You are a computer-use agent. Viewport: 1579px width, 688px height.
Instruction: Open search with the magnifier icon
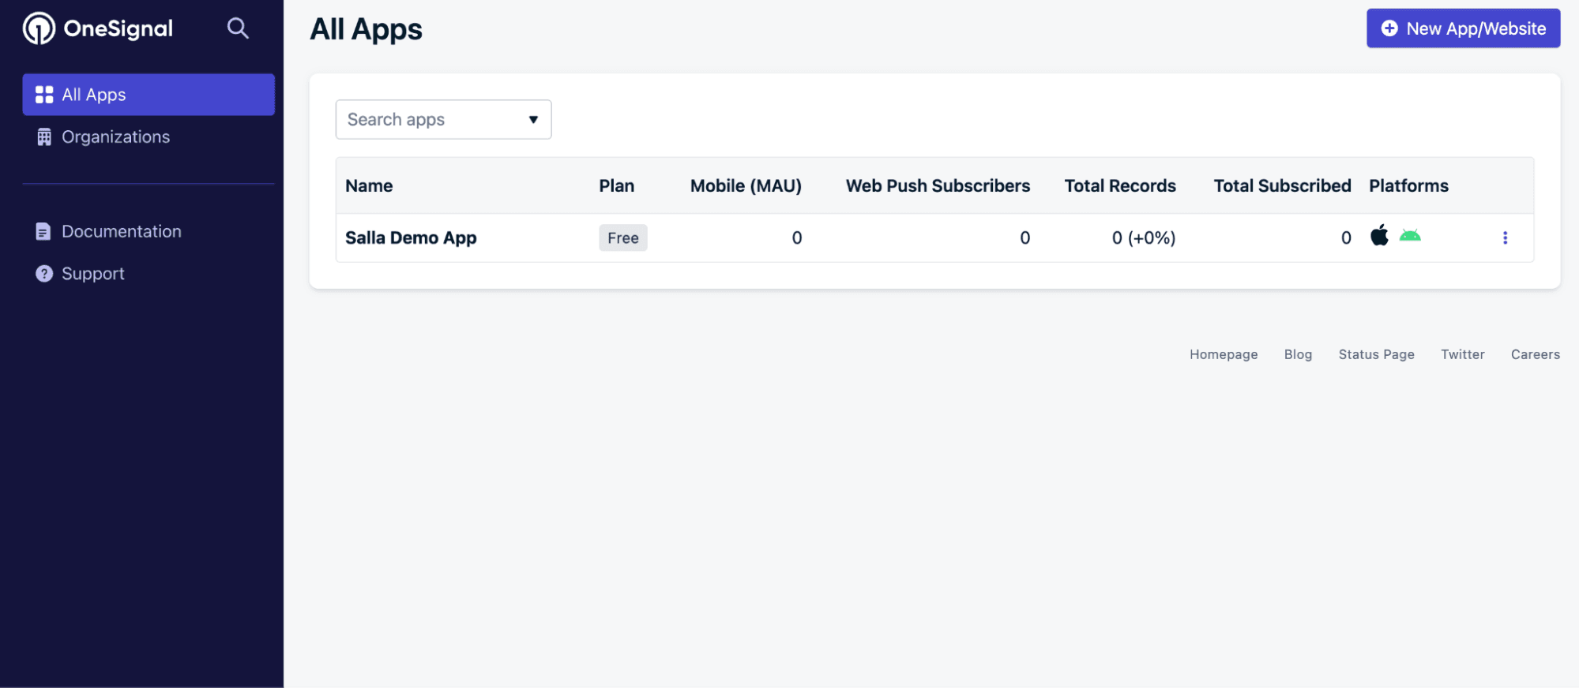coord(238,29)
